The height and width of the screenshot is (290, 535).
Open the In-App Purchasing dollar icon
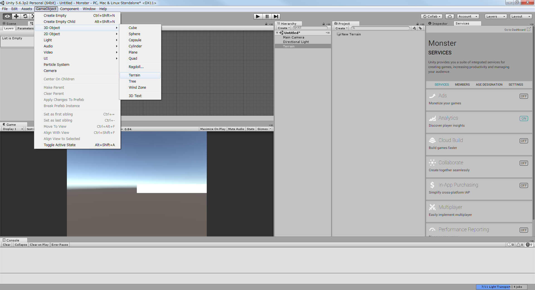coord(432,185)
